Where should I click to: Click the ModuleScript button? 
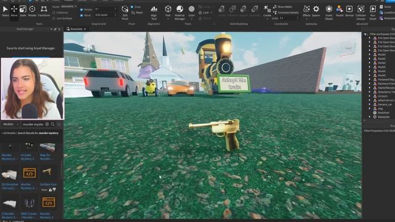[388, 18]
